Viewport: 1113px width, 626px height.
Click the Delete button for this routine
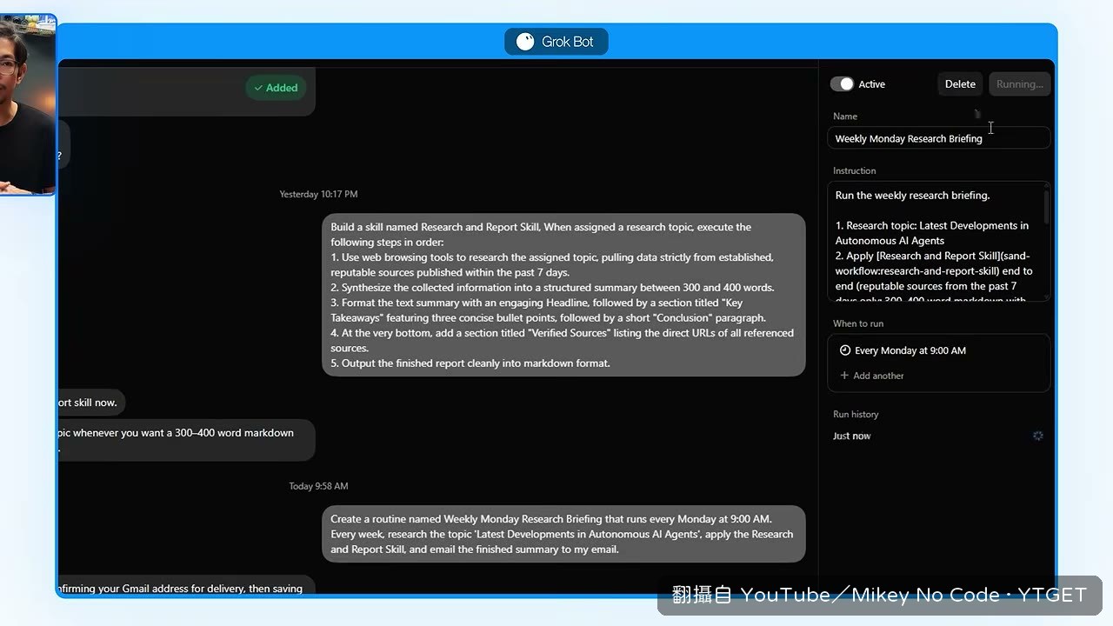point(960,84)
